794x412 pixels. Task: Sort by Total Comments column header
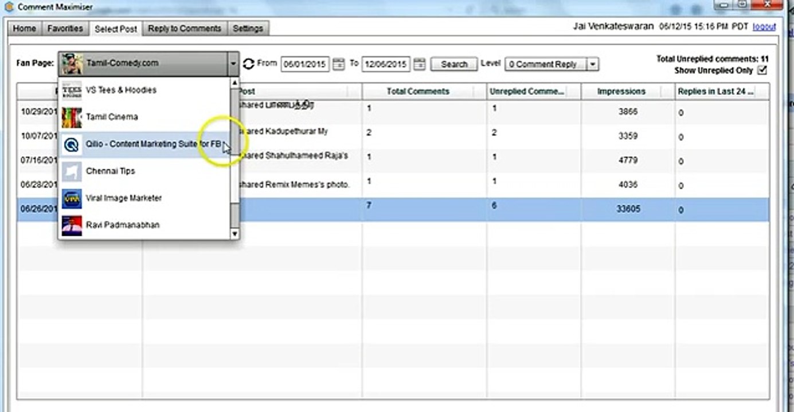pyautogui.click(x=424, y=92)
